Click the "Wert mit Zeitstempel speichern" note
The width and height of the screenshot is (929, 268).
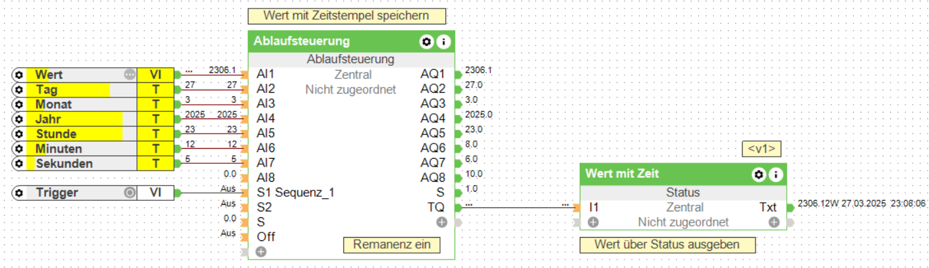pyautogui.click(x=347, y=15)
